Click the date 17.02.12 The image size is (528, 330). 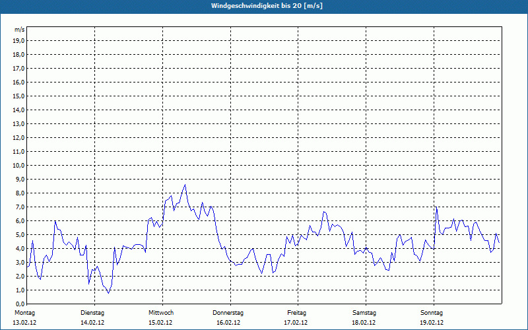pos(296,323)
